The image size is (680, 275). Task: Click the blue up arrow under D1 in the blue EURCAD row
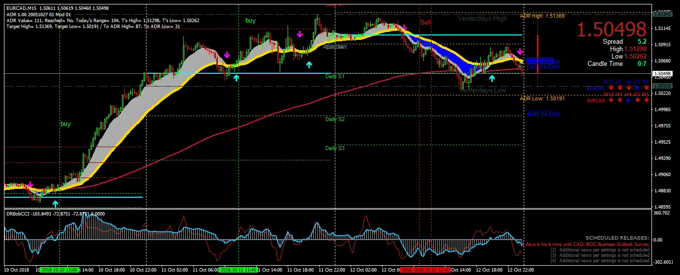[637, 89]
